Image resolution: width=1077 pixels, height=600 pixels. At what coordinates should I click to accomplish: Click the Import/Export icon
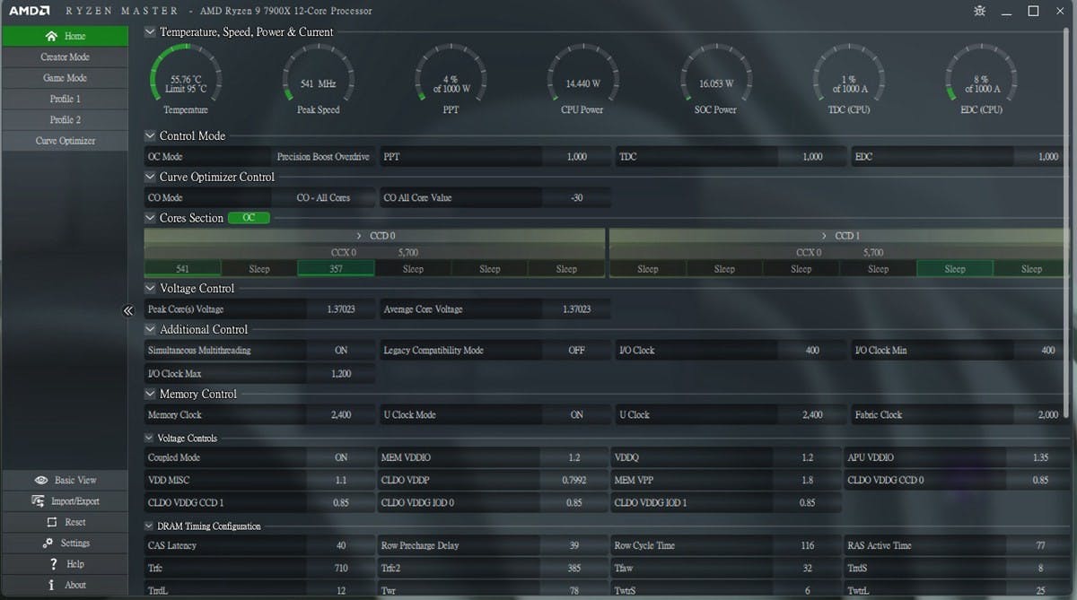point(39,500)
